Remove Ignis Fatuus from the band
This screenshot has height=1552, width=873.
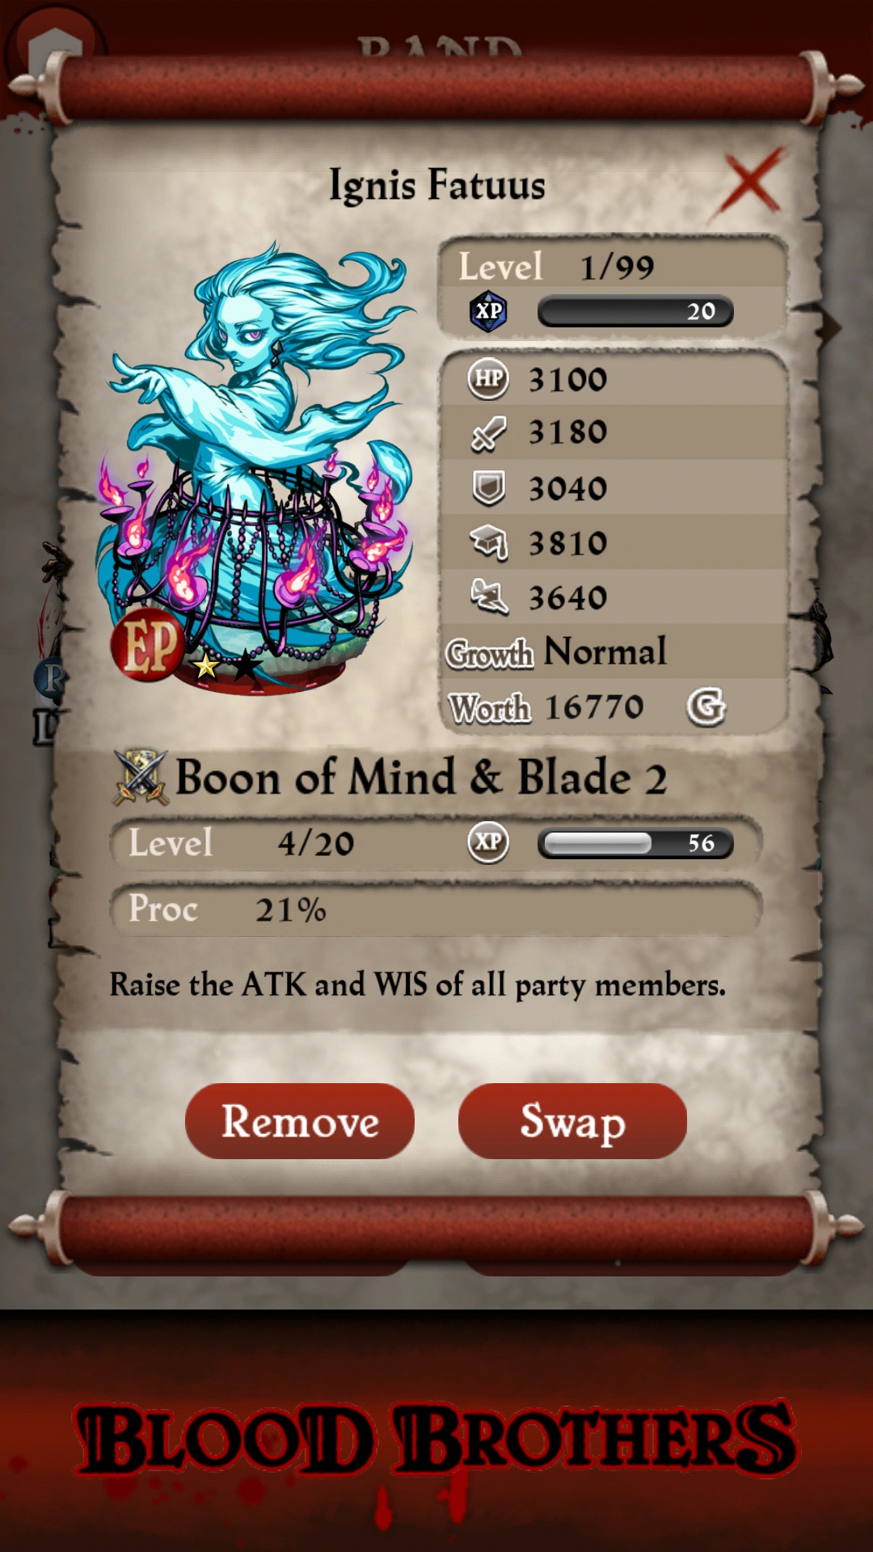[x=300, y=1121]
